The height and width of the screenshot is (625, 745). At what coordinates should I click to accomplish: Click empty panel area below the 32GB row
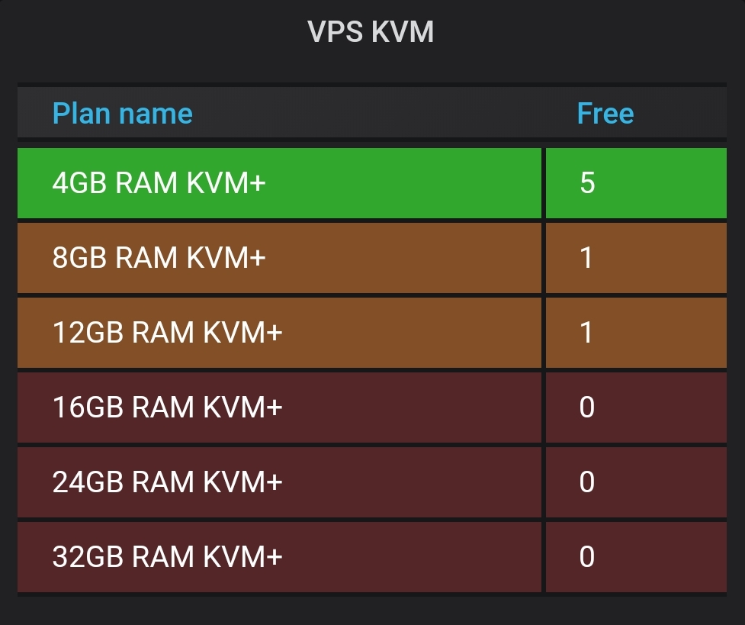[372, 609]
